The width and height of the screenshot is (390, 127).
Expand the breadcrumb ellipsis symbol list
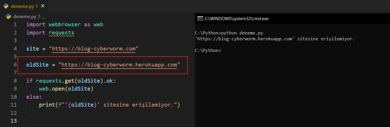pos(44,17)
